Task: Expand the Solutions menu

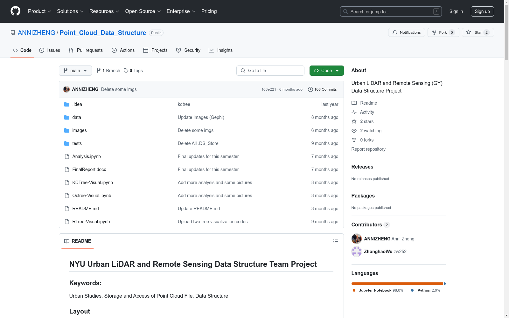Action: click(70, 11)
